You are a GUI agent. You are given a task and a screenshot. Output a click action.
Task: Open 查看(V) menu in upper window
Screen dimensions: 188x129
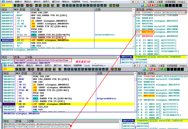[x=18, y=2]
